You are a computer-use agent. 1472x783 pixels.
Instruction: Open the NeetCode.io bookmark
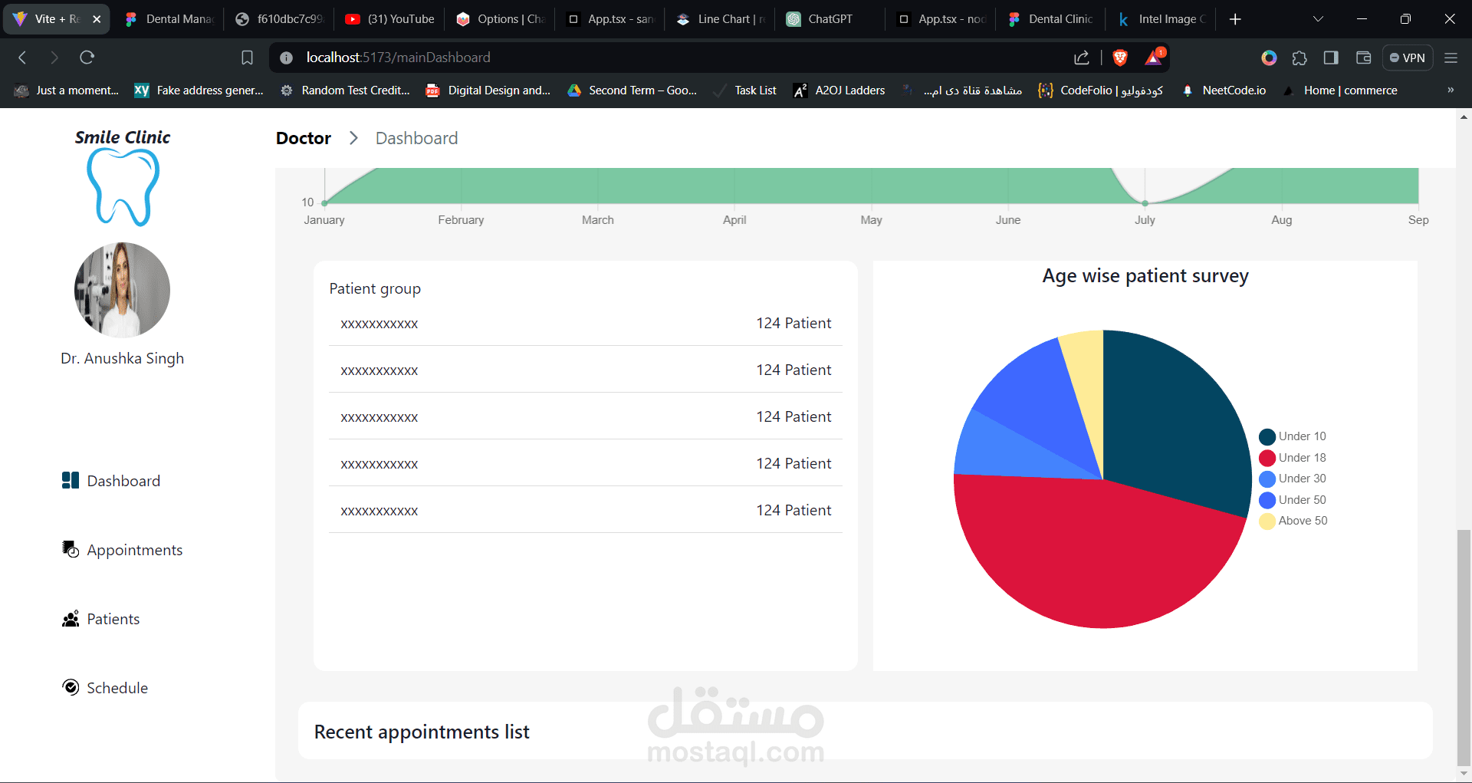tap(1224, 90)
